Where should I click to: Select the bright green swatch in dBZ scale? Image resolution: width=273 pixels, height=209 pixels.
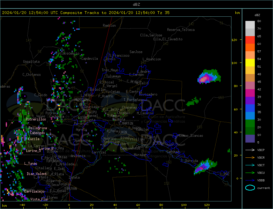(250, 123)
